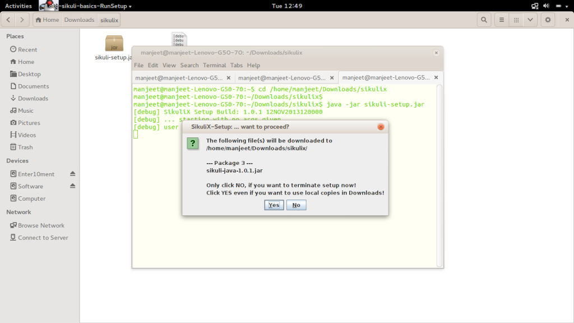This screenshot has width=574, height=323.
Task: Open view options dropdown arrow
Action: (x=530, y=20)
